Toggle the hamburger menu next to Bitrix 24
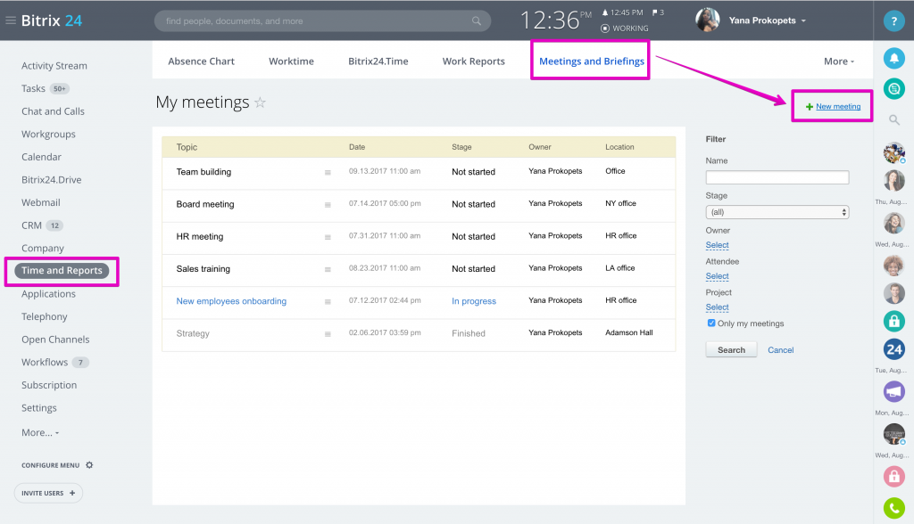914x524 pixels. tap(11, 20)
